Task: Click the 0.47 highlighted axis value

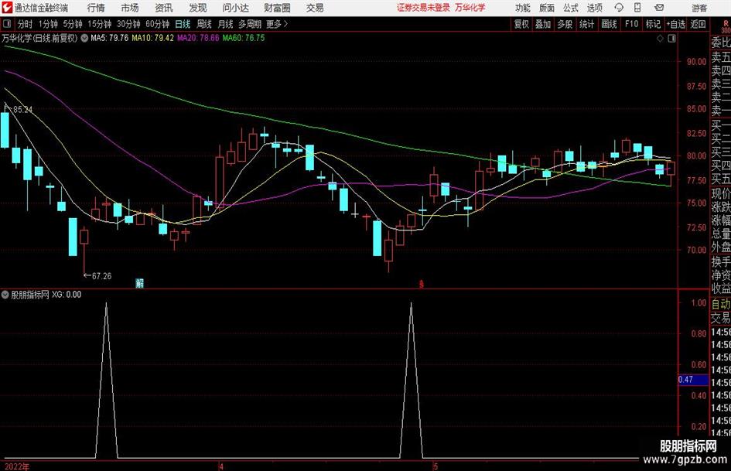Action: click(693, 380)
